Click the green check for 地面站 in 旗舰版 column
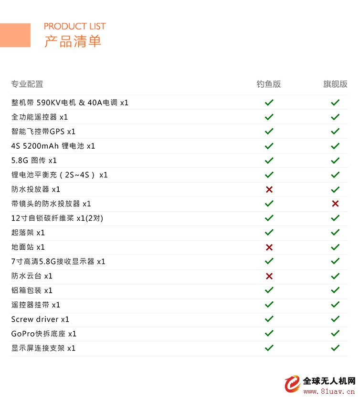This screenshot has height=399, width=358. click(335, 247)
